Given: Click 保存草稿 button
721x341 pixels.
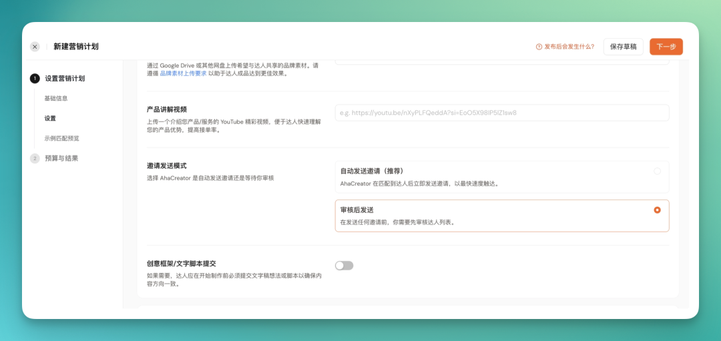Looking at the screenshot, I should 623,47.
